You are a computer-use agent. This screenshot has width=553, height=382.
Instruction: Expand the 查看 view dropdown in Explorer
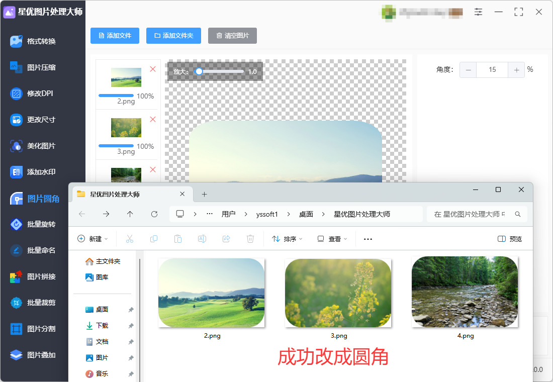tap(333, 239)
